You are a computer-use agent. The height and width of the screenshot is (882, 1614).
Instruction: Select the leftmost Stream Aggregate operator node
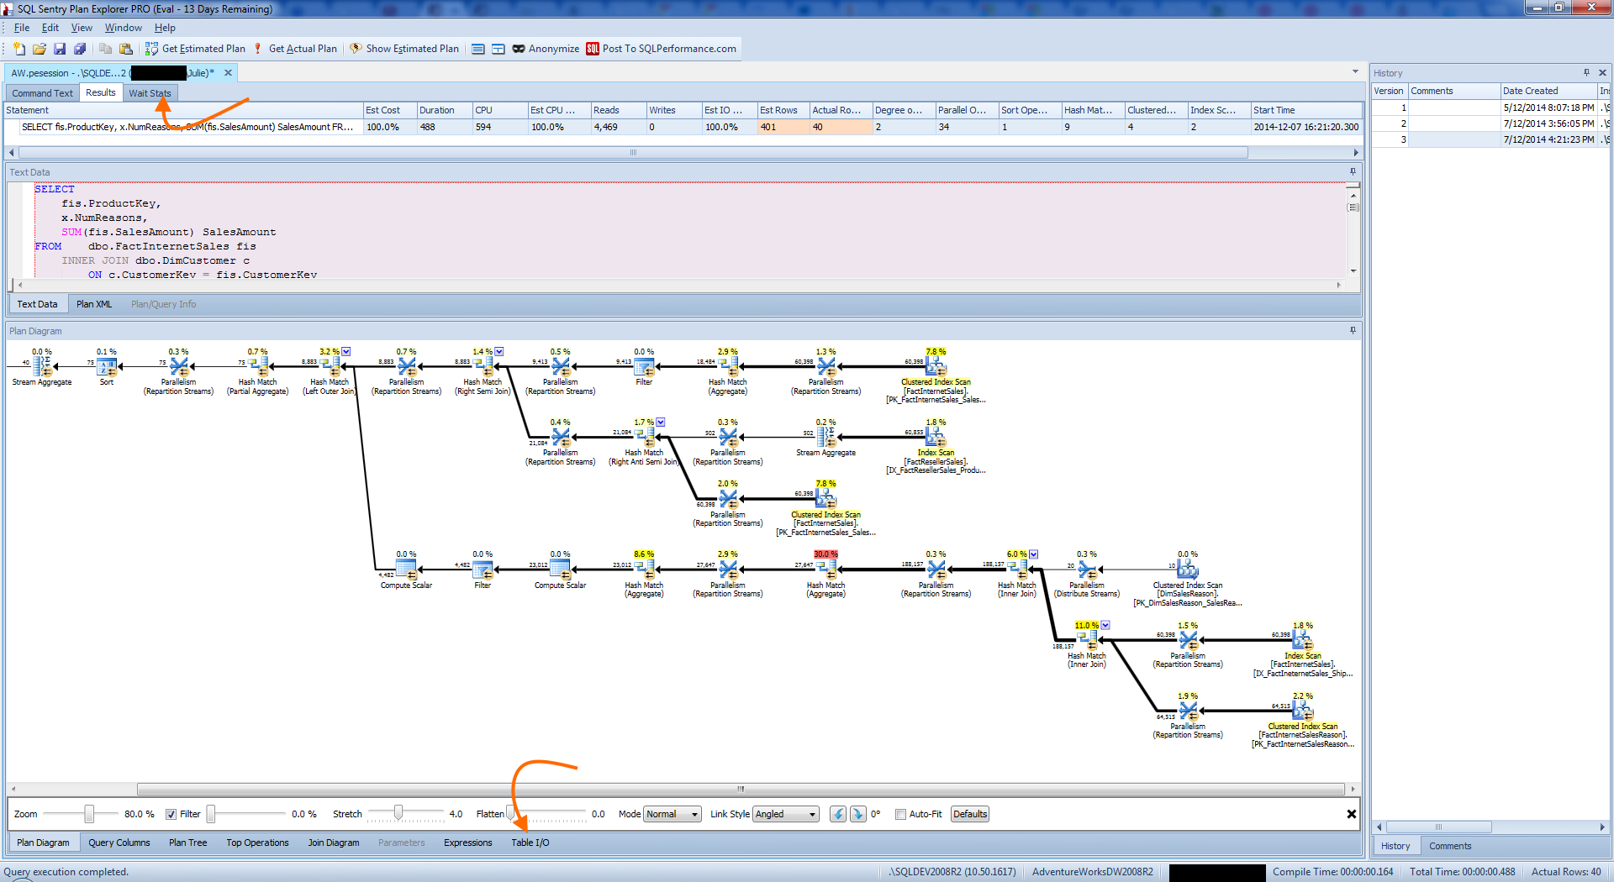(42, 368)
